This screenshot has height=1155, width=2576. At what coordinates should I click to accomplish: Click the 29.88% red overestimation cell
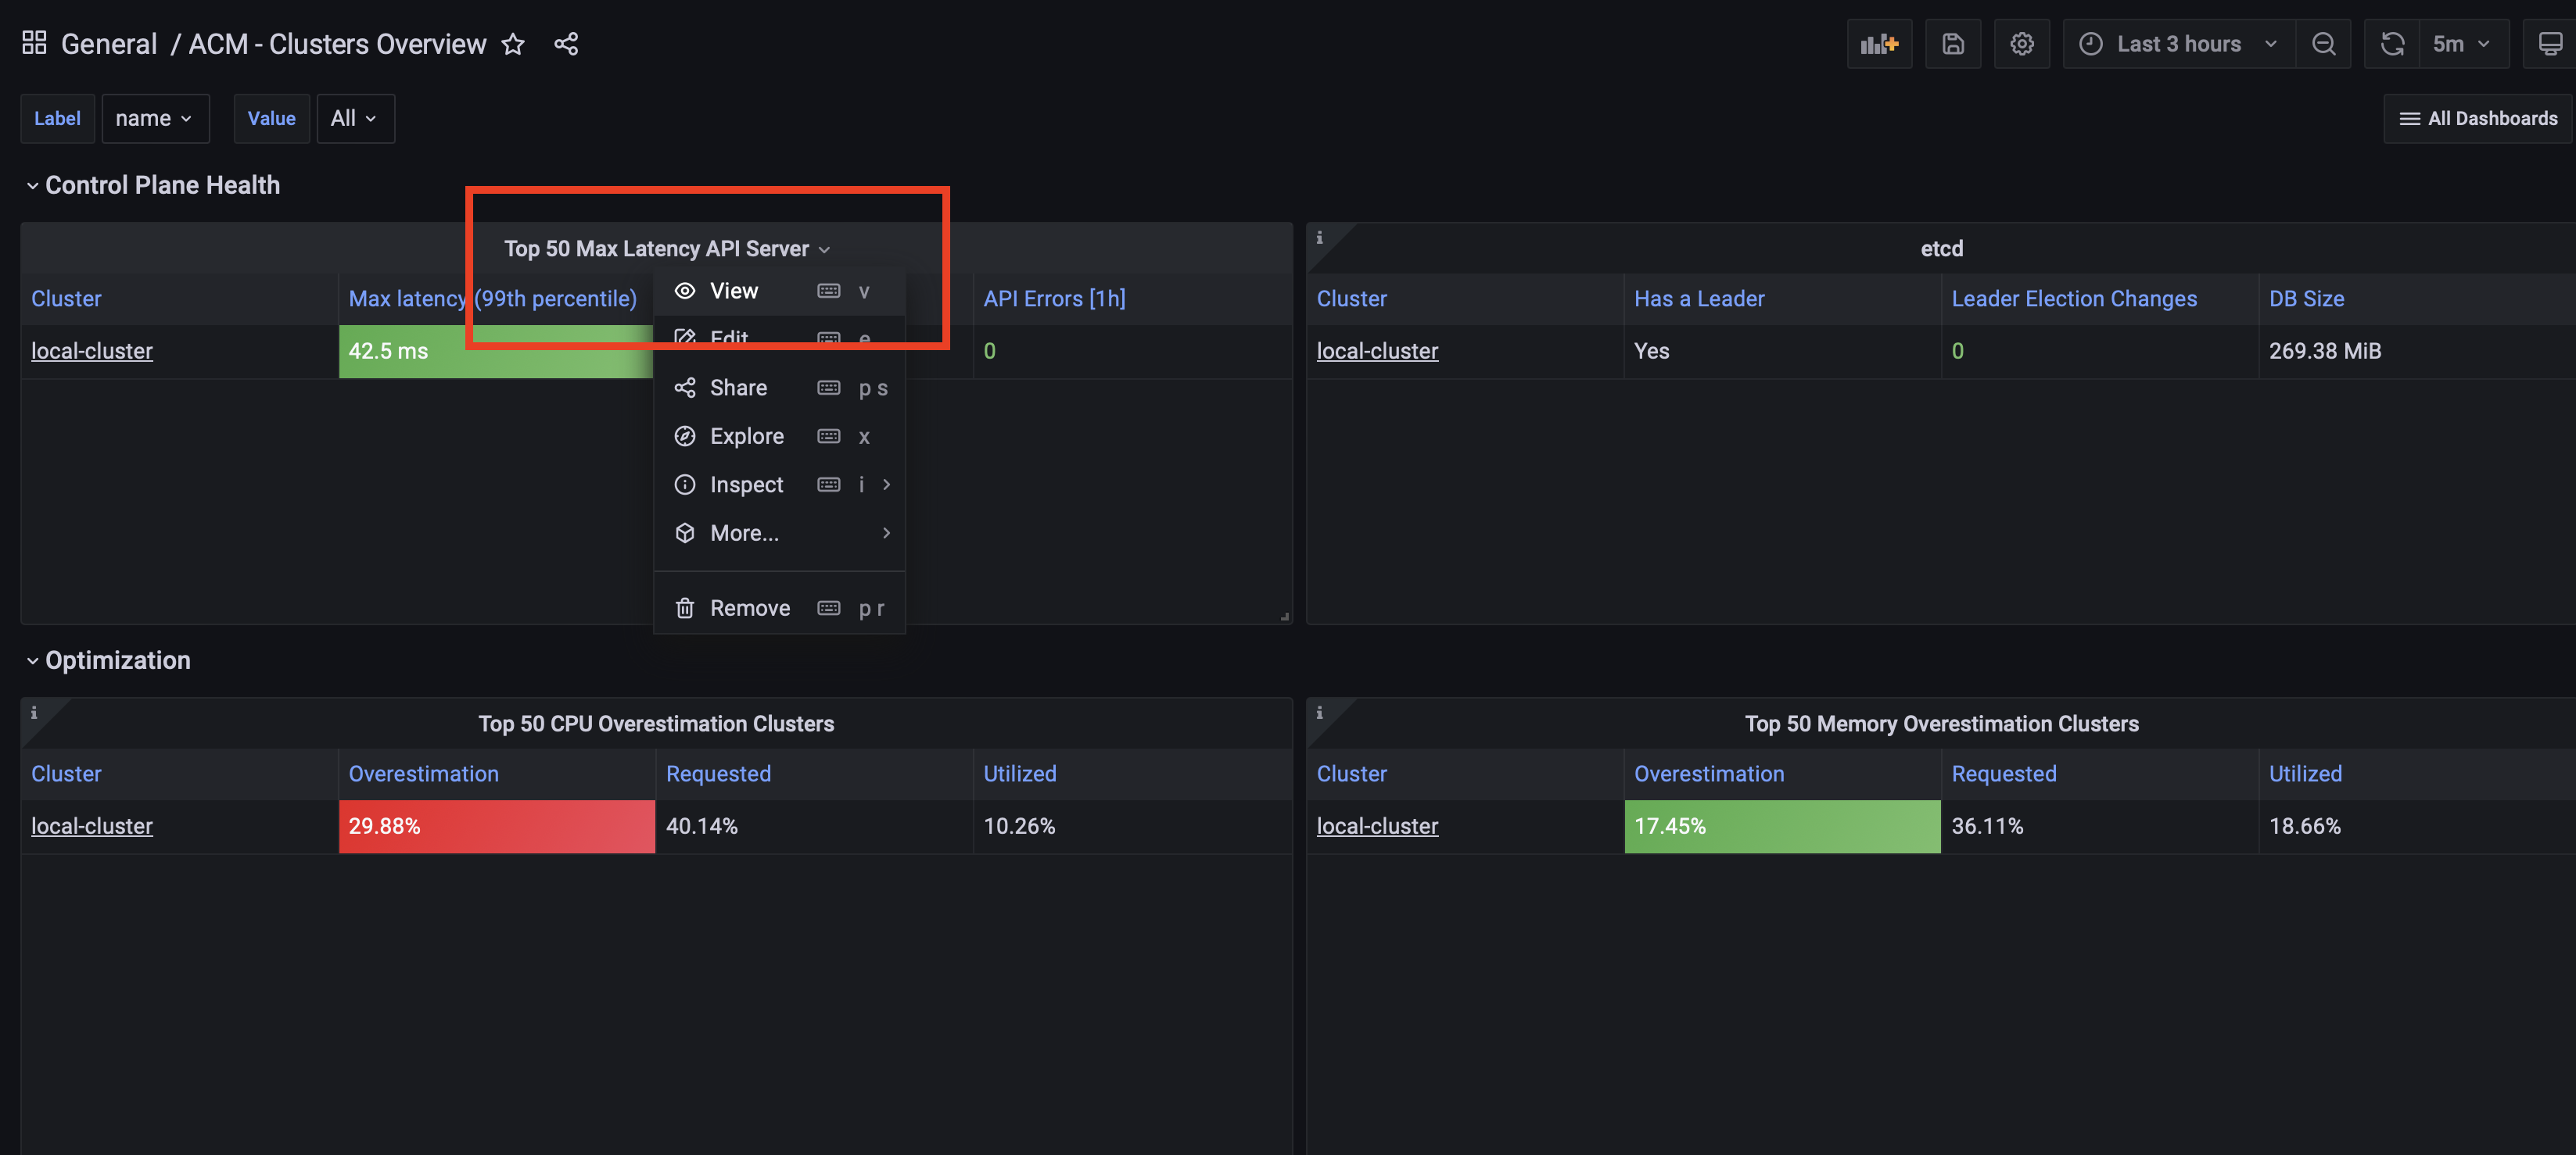click(497, 826)
